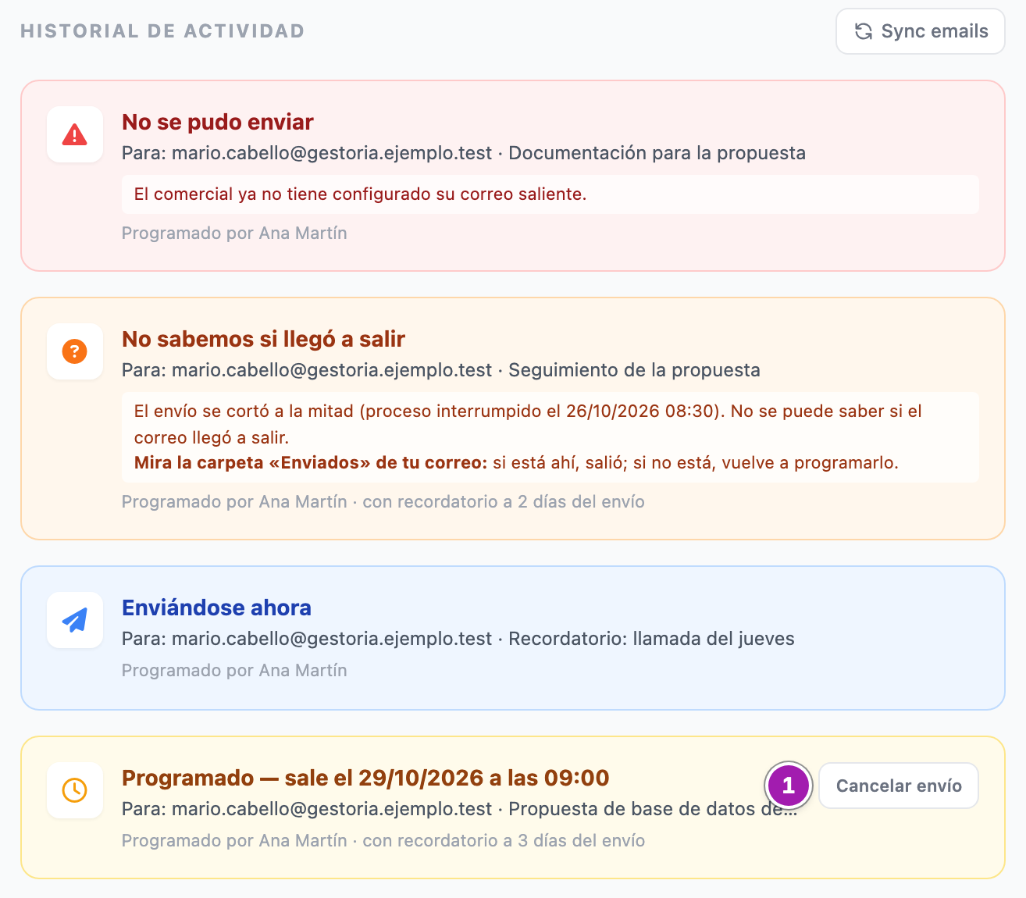
Task: Click "Programado por Ana Martín" in the failed-send card
Action: [x=234, y=233]
